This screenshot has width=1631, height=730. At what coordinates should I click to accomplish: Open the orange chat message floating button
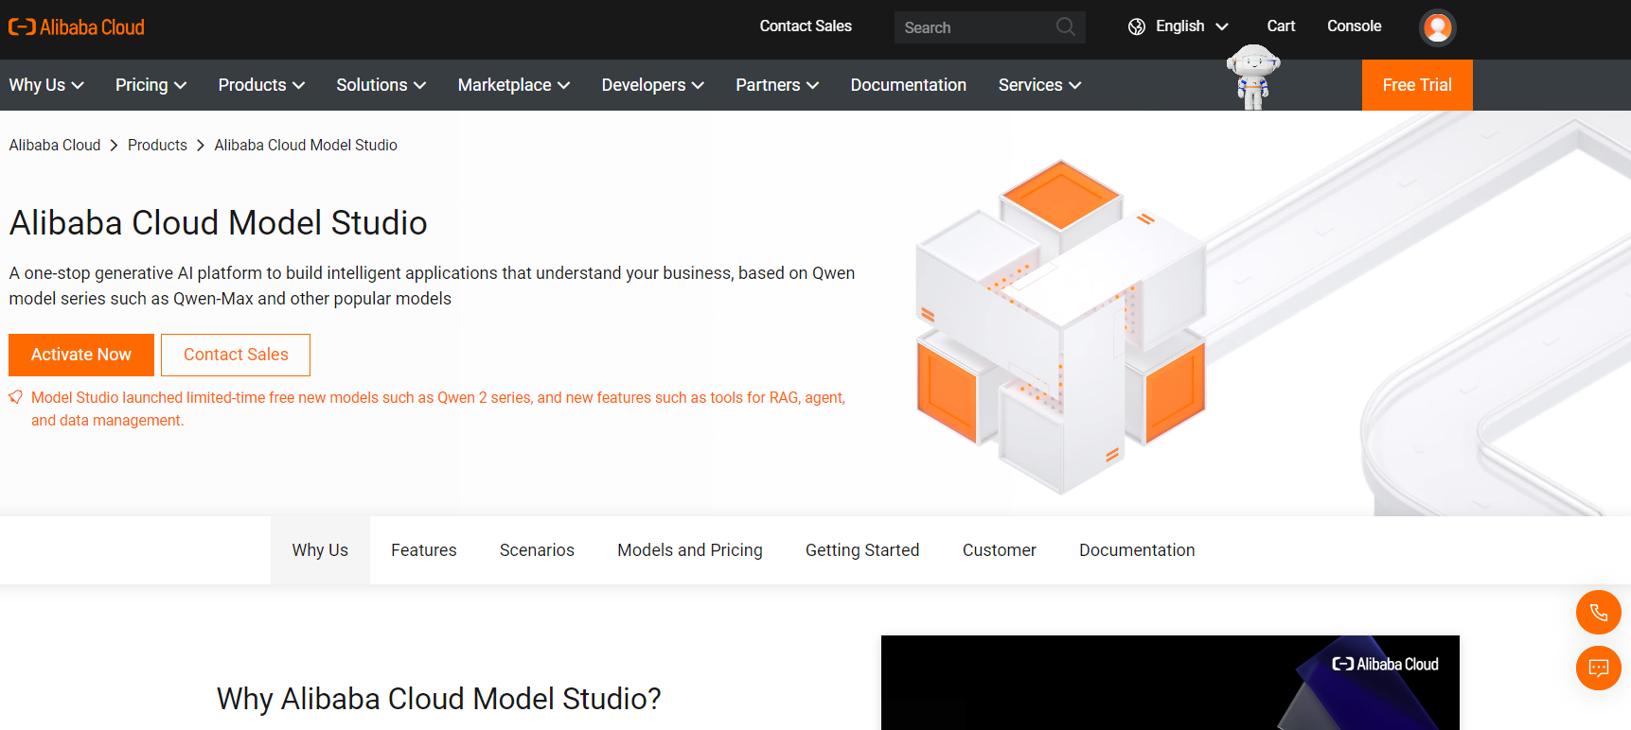pos(1598,668)
